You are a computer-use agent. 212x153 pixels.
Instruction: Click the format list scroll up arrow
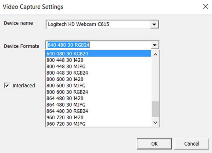[x=155, y=55]
